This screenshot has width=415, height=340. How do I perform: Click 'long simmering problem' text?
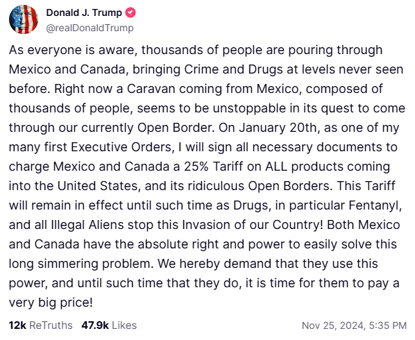coord(81,264)
